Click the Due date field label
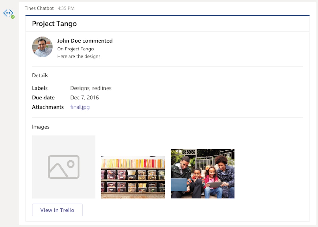 coord(43,98)
